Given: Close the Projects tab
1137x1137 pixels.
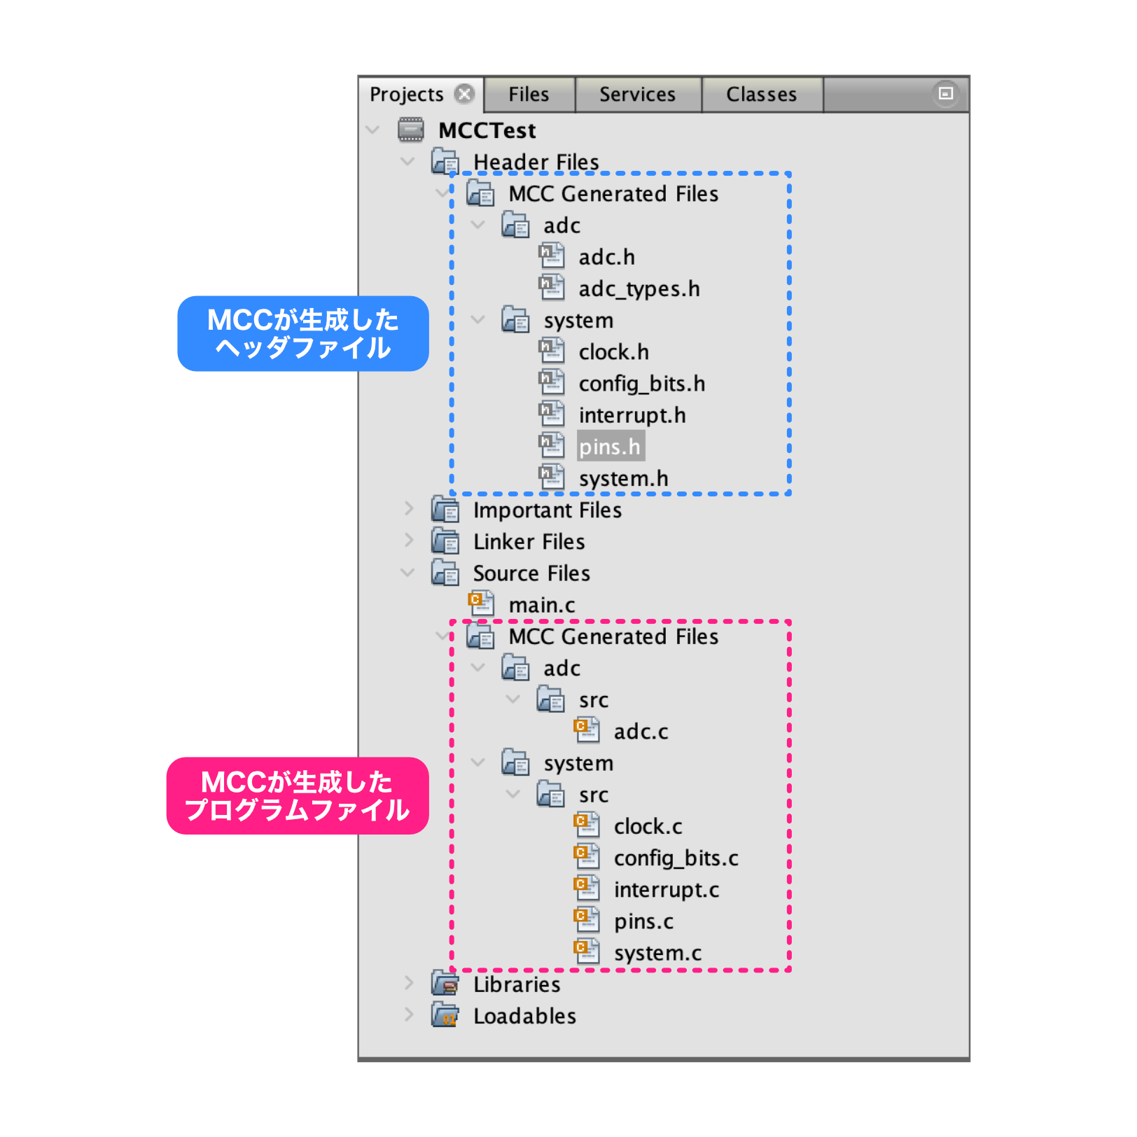Looking at the screenshot, I should click(463, 93).
